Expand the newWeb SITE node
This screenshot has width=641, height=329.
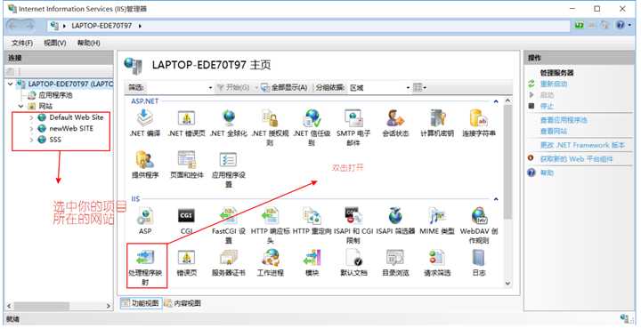(x=31, y=129)
